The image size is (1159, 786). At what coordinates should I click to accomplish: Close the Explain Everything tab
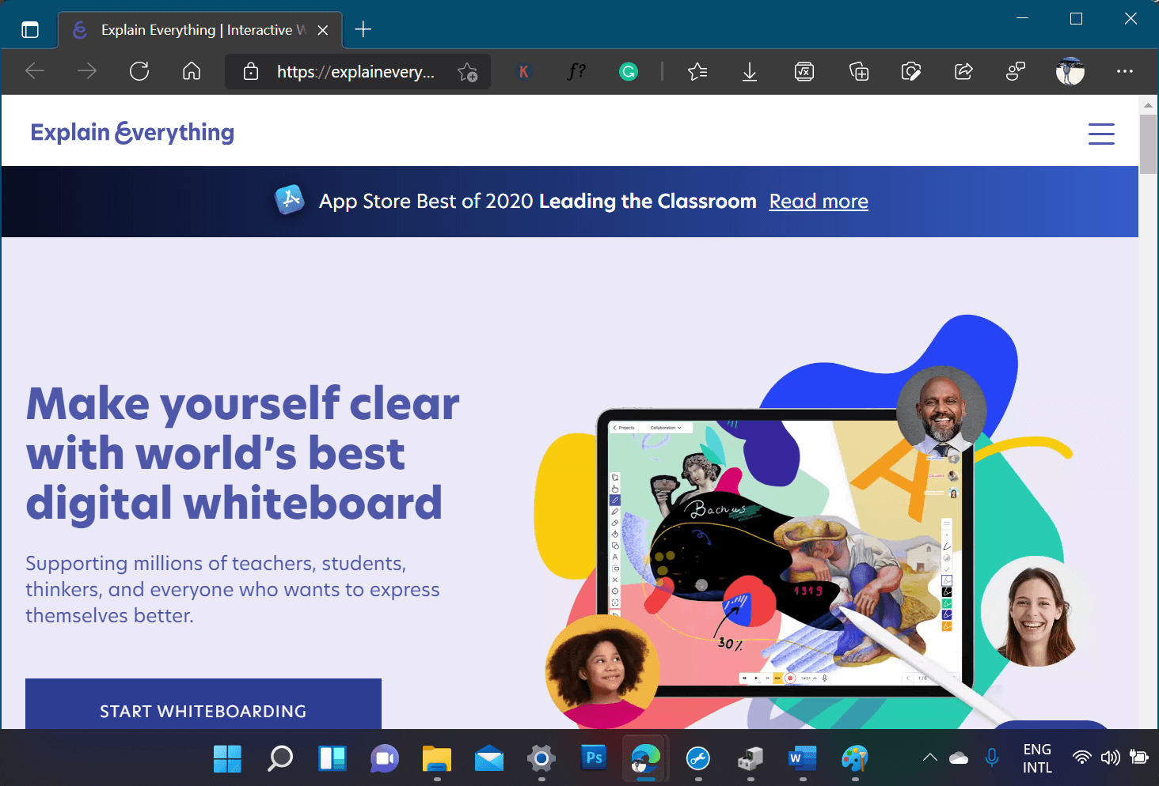click(323, 30)
